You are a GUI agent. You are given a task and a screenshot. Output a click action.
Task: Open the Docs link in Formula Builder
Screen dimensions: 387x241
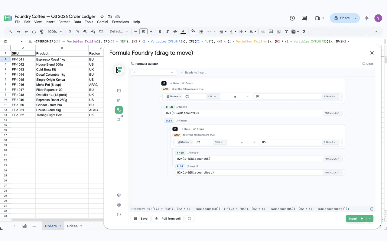point(368,64)
